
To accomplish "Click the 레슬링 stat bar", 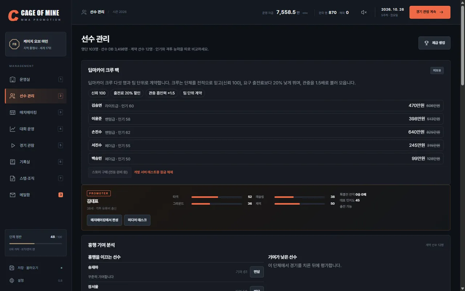I will [x=300, y=197].
